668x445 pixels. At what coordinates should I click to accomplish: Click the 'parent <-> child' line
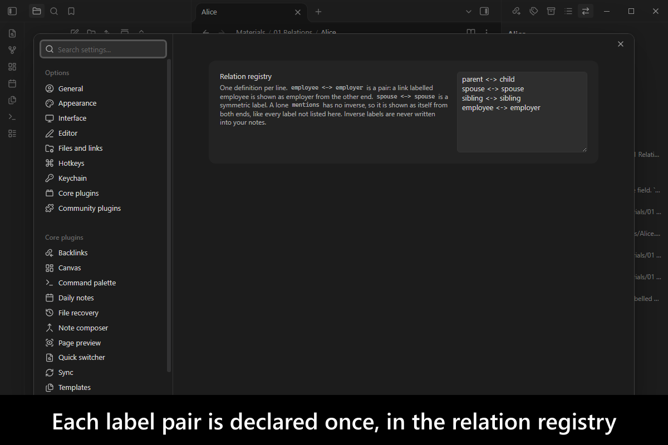click(488, 80)
